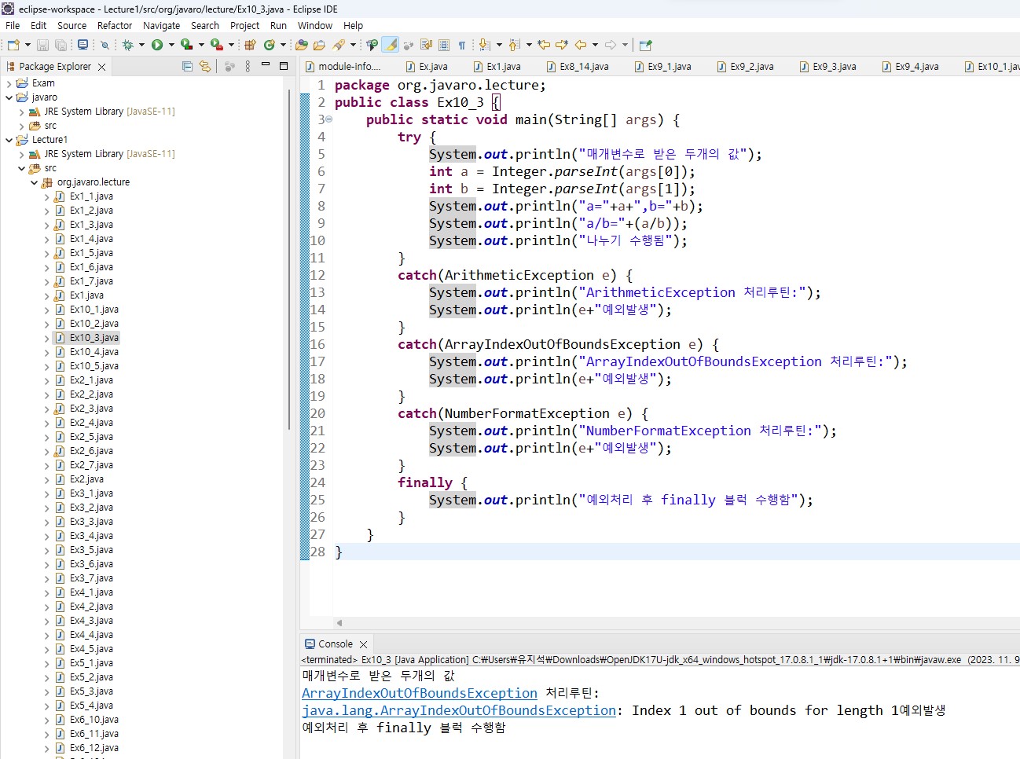
Task: Click ArrayIndexOutOfBoundsException link on console's second line
Action: 420,693
